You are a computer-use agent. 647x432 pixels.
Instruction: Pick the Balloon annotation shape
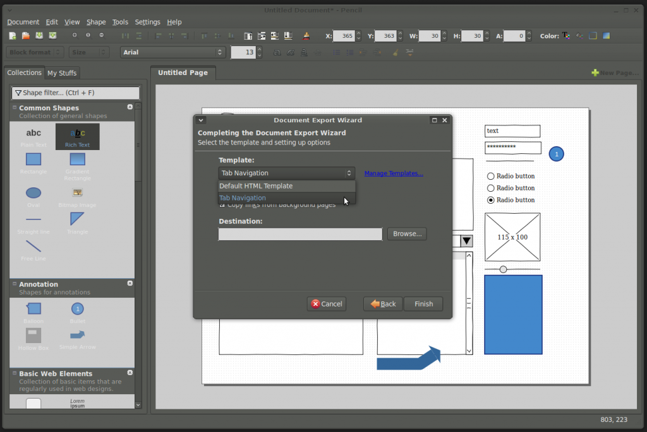(x=33, y=308)
